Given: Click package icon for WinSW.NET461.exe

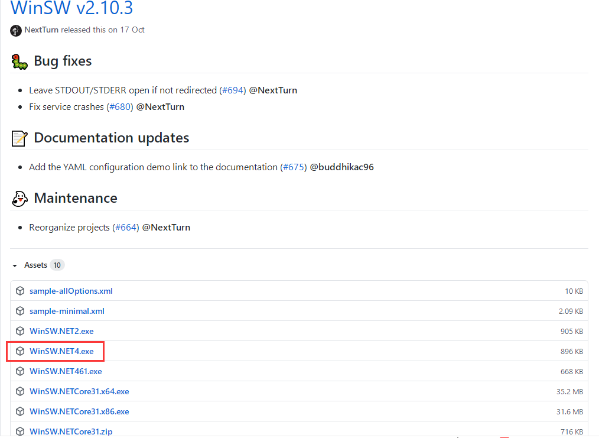Looking at the screenshot, I should [20, 371].
